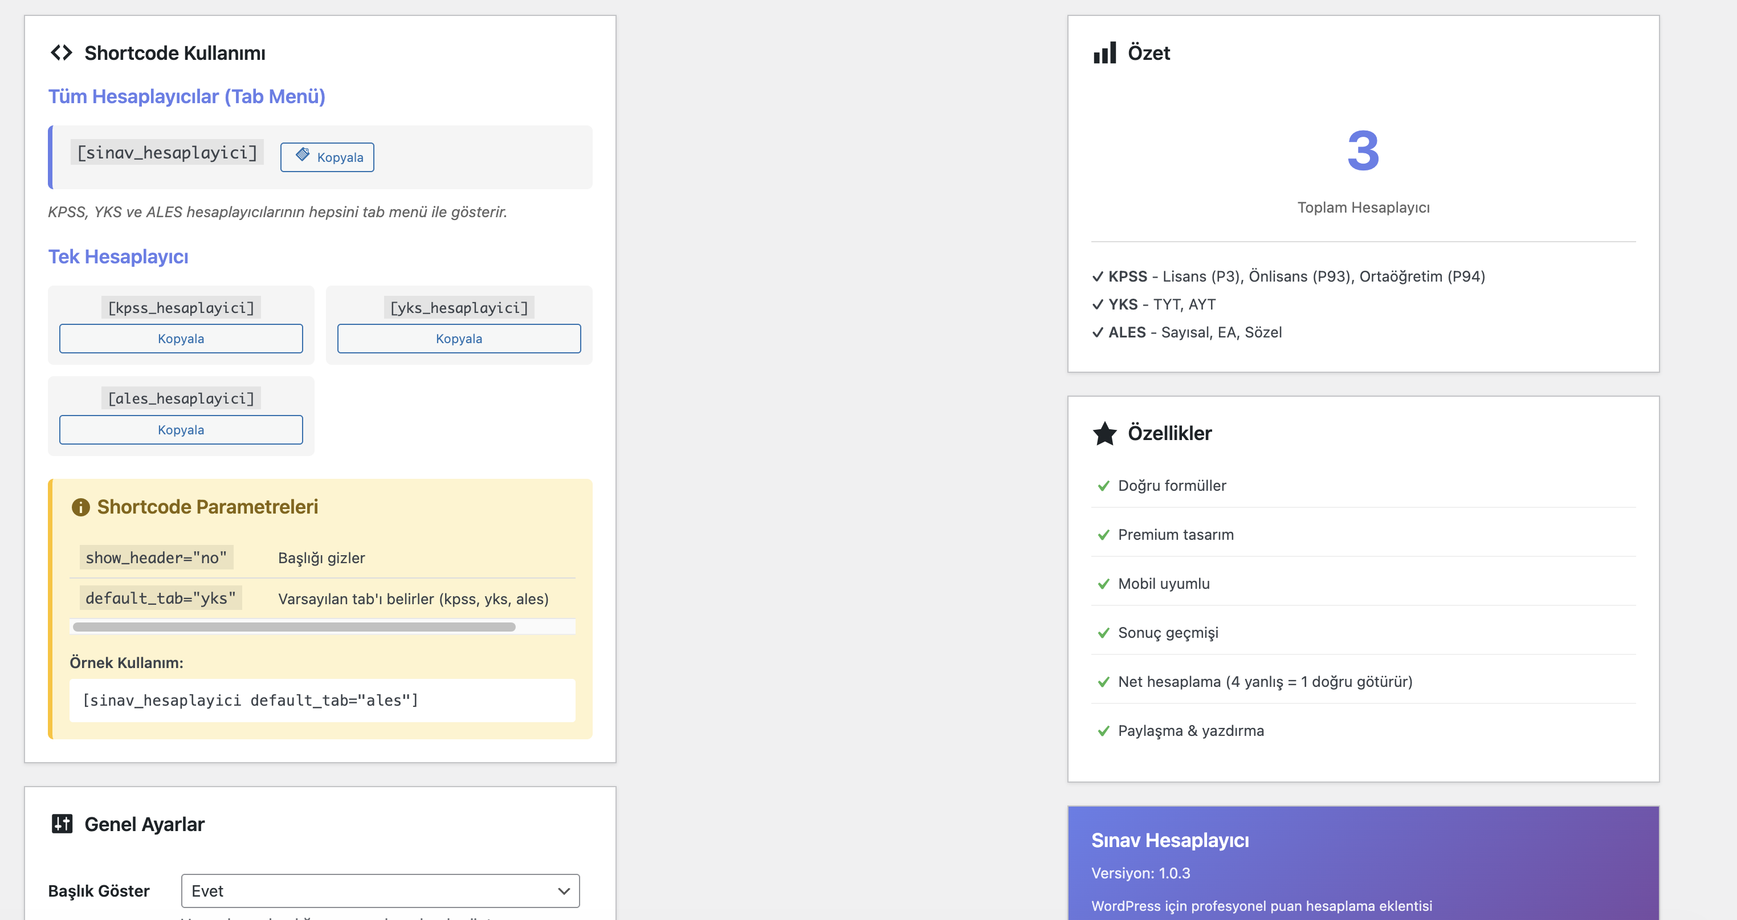Viewport: 1737px width, 920px height.
Task: Open the Başlık Göster dropdown
Action: coord(380,890)
